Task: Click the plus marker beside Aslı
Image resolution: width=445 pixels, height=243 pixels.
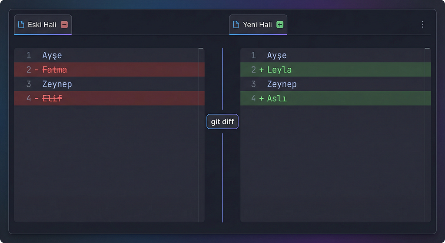Action: [x=261, y=99]
